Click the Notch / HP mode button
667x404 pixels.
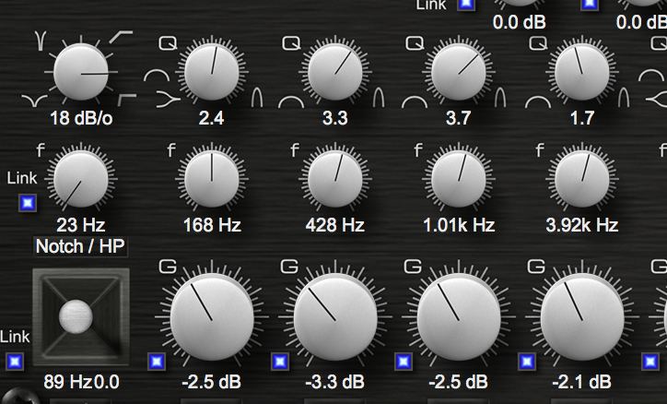point(80,246)
